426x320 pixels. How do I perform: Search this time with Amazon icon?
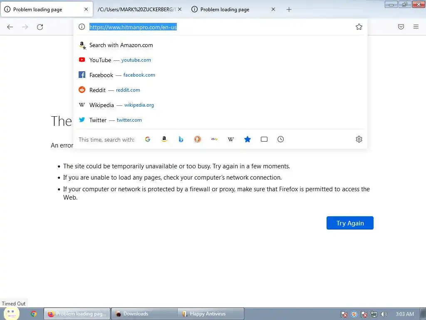click(x=164, y=139)
